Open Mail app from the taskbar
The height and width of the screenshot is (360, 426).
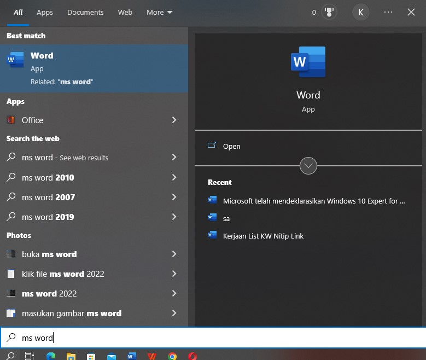(x=112, y=356)
